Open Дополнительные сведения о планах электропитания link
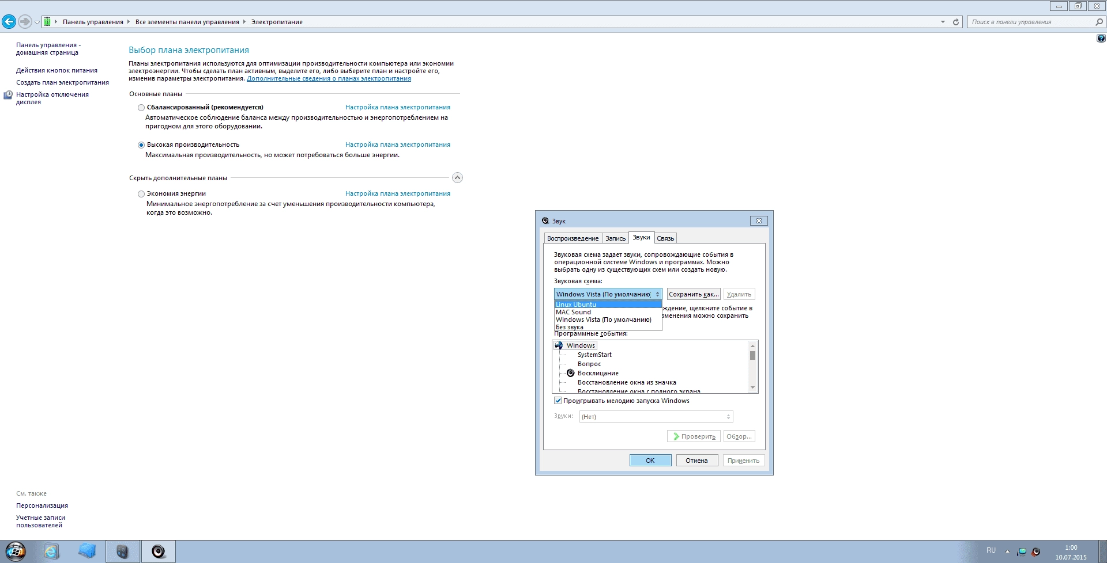Image resolution: width=1107 pixels, height=563 pixels. click(329, 79)
